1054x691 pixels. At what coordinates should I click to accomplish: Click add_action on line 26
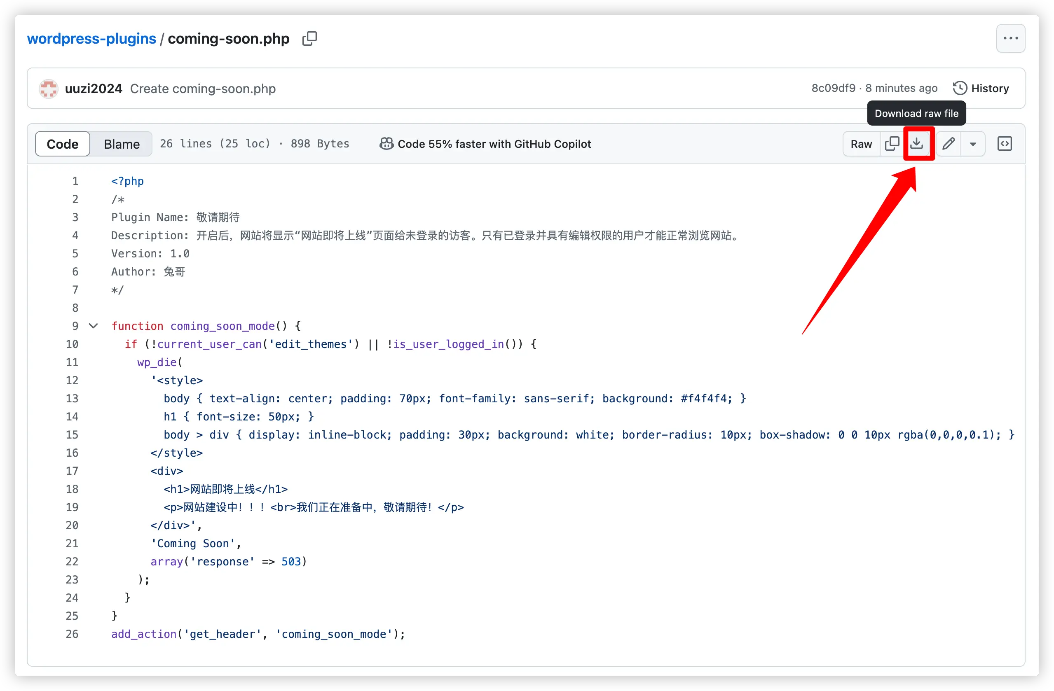143,634
